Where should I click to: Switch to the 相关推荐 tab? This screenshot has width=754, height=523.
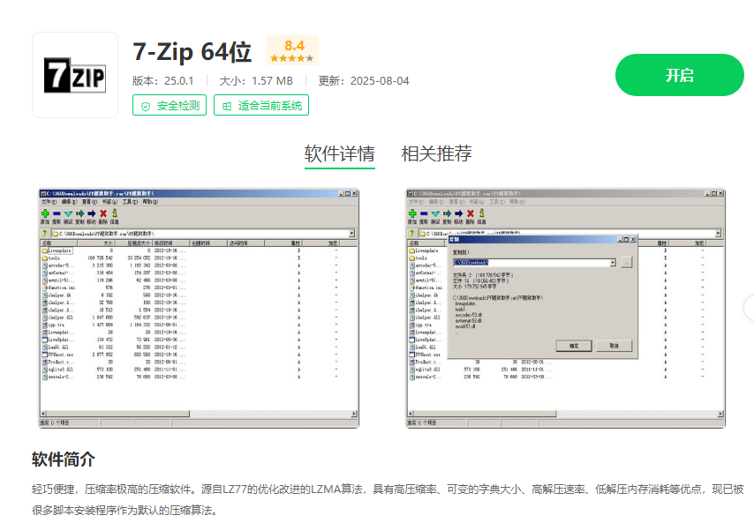[435, 153]
